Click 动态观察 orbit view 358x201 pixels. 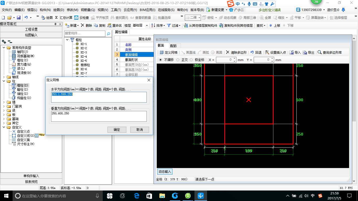point(228,18)
